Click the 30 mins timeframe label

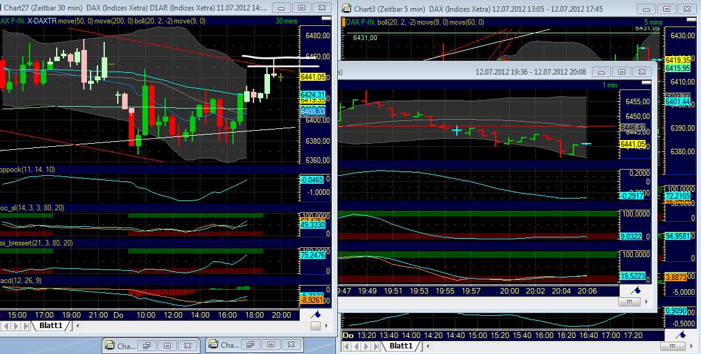pyautogui.click(x=286, y=21)
